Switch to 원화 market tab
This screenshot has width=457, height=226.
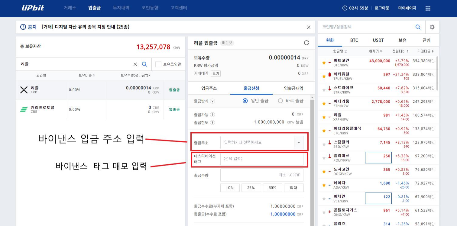coord(330,40)
